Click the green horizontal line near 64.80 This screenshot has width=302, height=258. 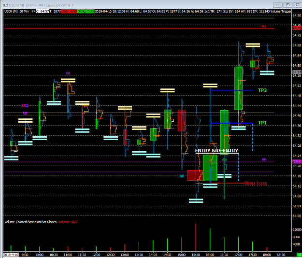coord(139,18)
